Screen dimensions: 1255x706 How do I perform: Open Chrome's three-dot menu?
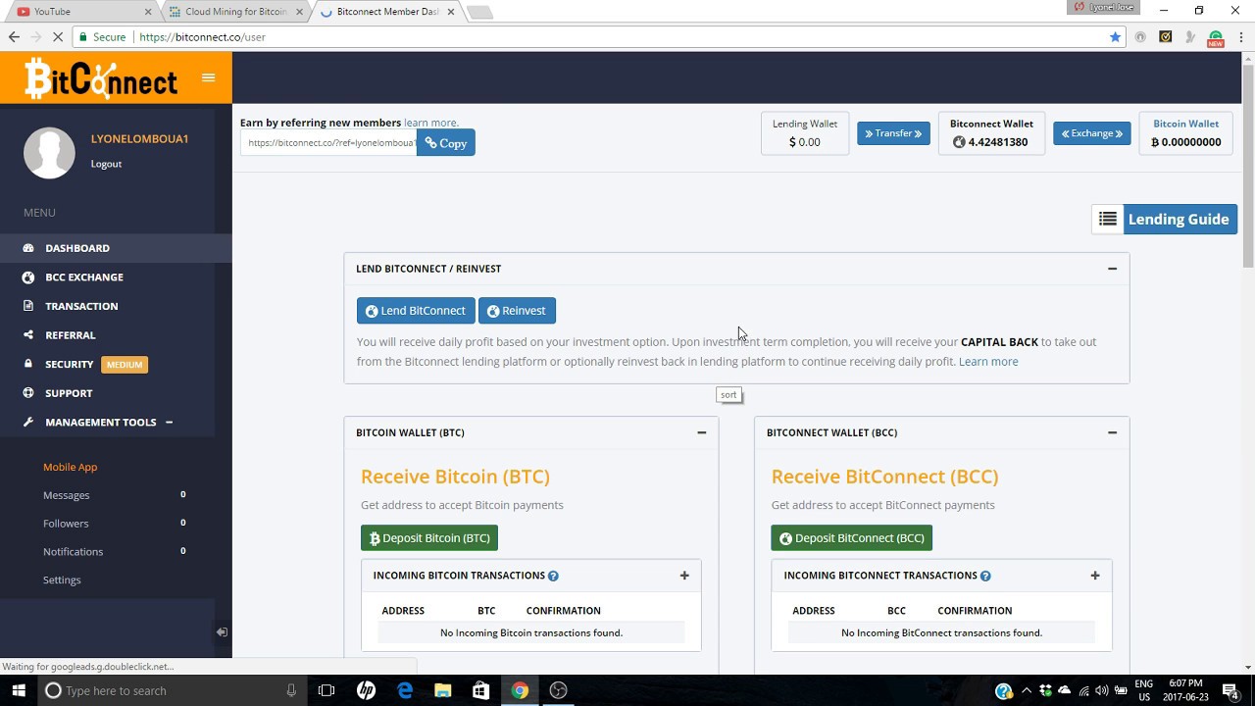click(1241, 37)
